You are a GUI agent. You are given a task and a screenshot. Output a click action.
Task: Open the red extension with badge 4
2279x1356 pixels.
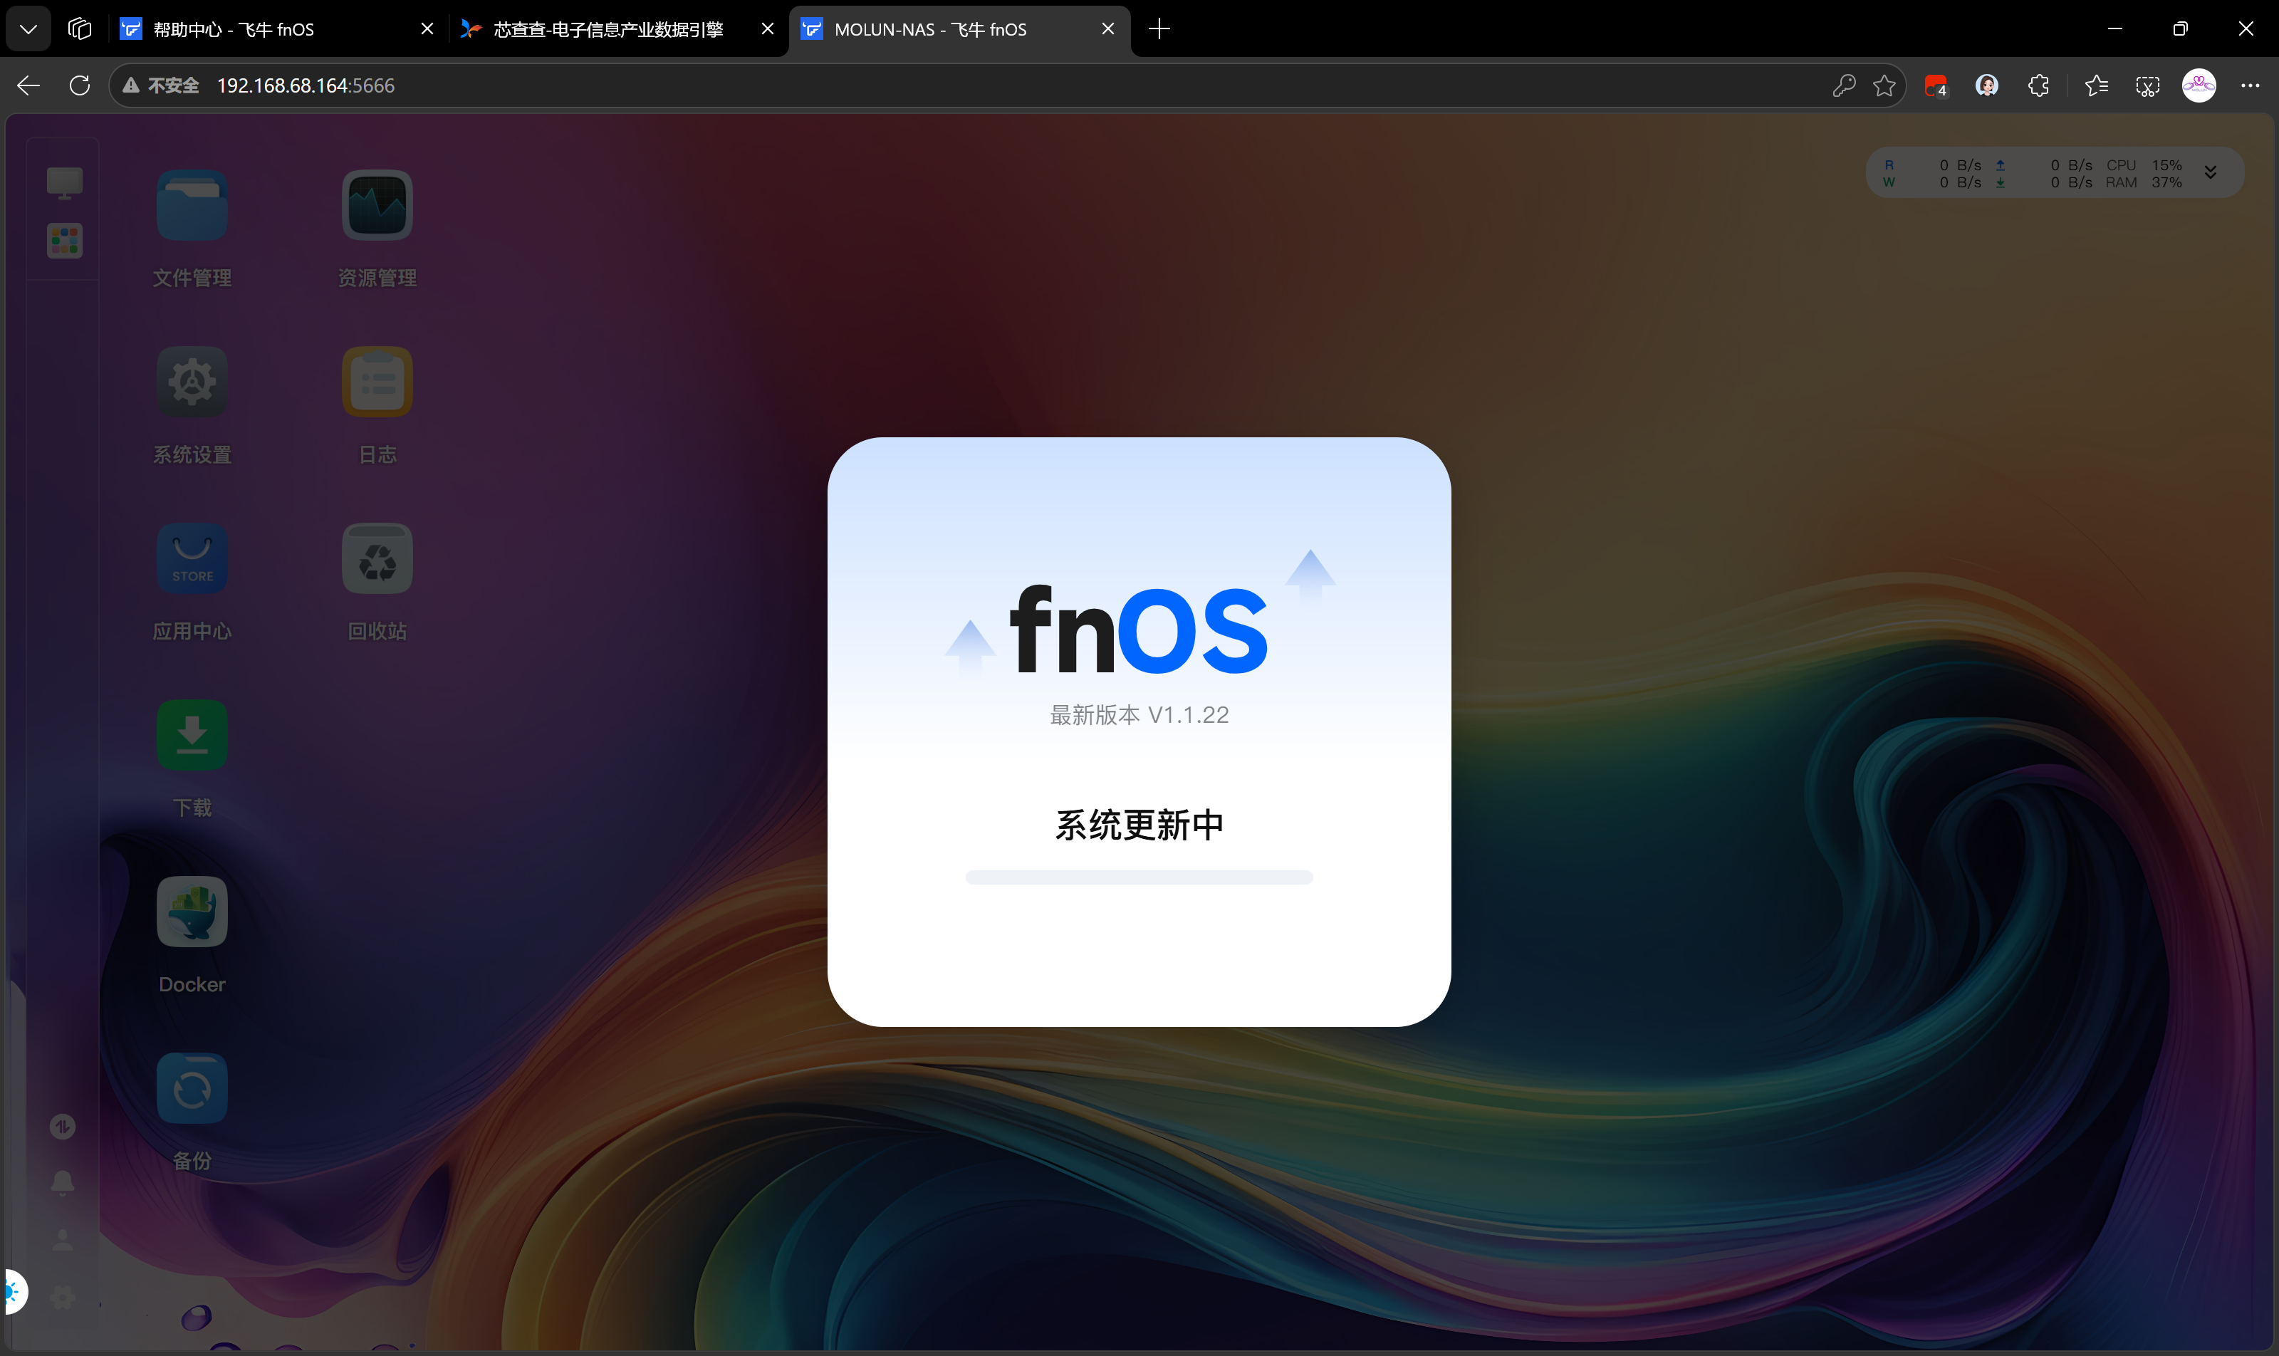click(x=1936, y=86)
